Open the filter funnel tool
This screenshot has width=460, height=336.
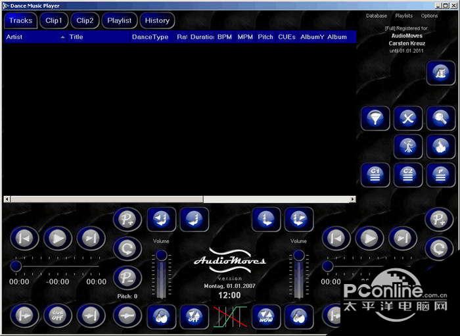pyautogui.click(x=375, y=118)
